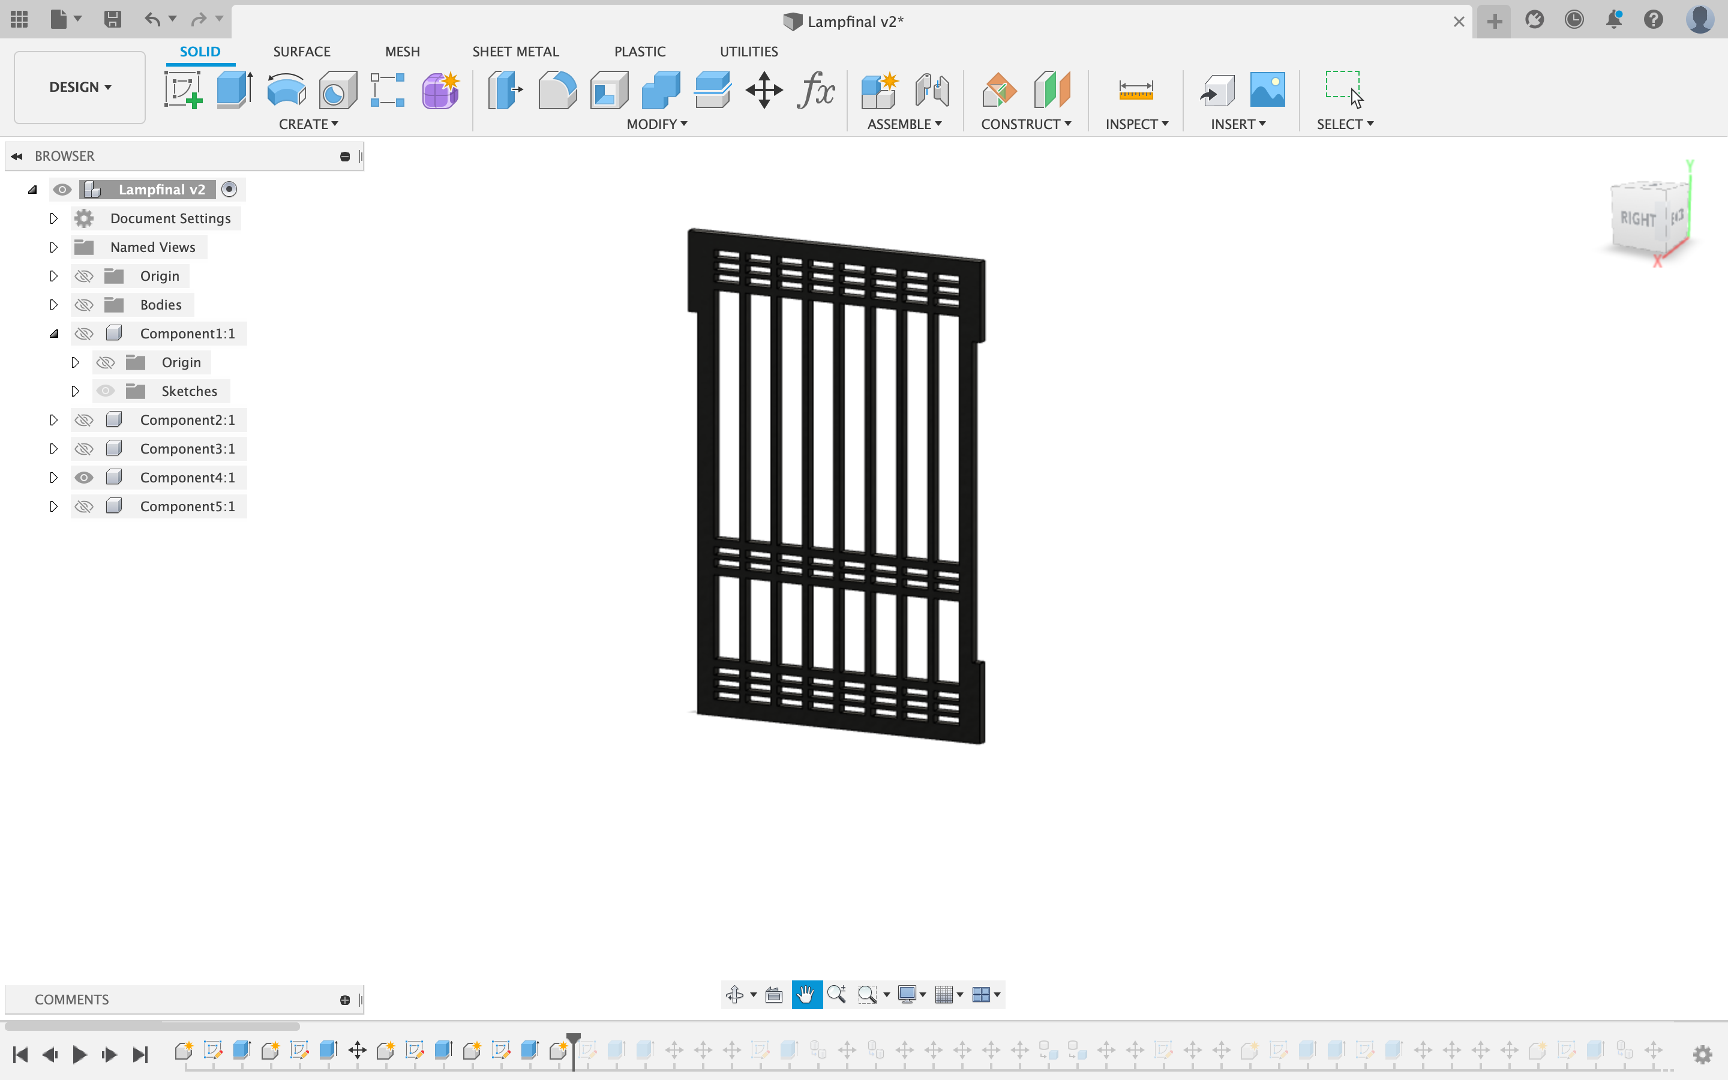Toggle visibility of Bodies folder
The image size is (1728, 1080).
click(83, 304)
